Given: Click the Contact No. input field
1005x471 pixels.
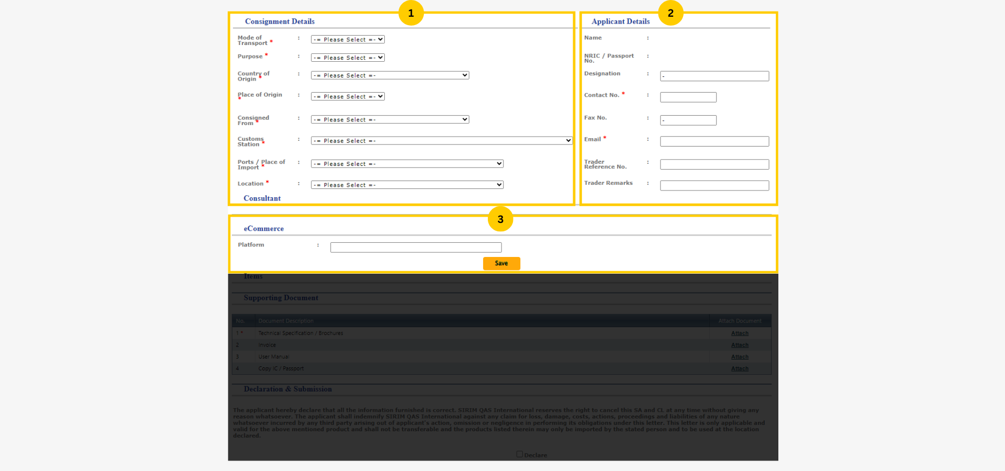Looking at the screenshot, I should pos(688,97).
